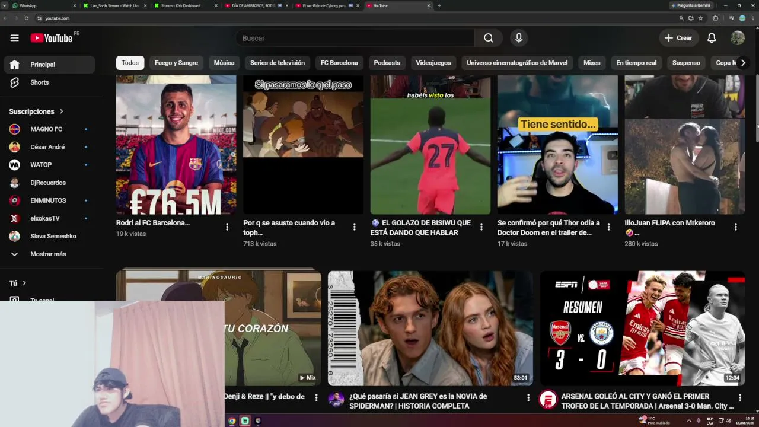
Task: Open options for the toph short
Action: (x=354, y=227)
